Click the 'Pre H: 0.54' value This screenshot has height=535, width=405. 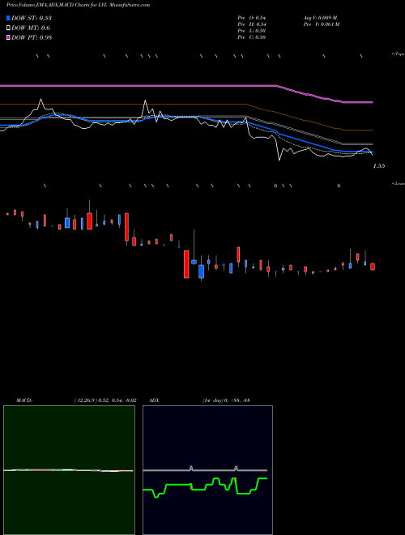tap(252, 24)
